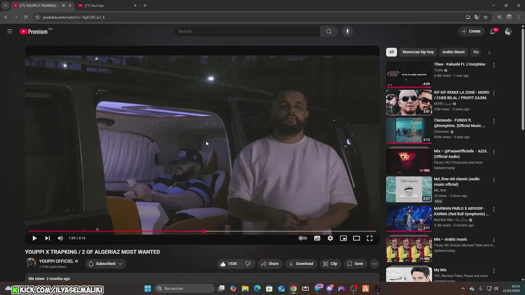Like the video with 153K likes
The height and width of the screenshot is (295, 525).
[x=229, y=264]
